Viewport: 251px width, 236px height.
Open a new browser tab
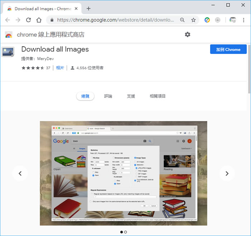coord(89,9)
